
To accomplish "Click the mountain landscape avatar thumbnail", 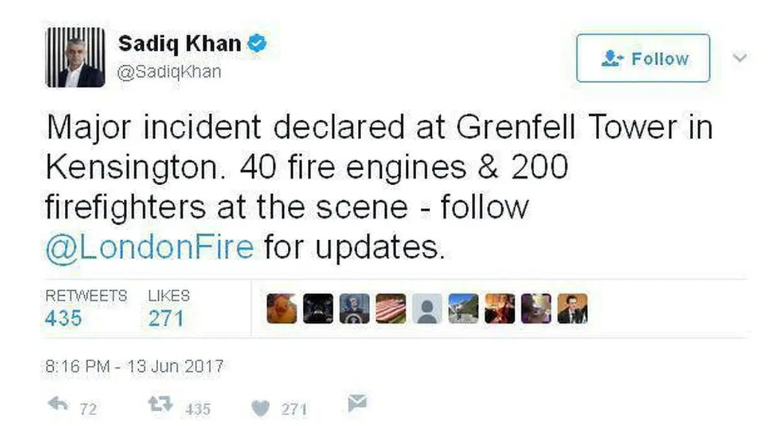I will [x=464, y=309].
